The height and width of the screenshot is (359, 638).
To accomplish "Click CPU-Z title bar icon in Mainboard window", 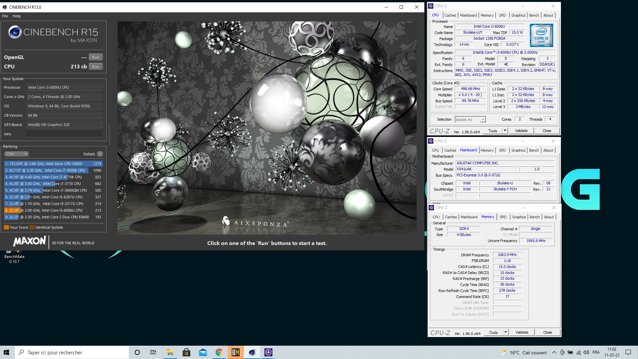I will click(431, 141).
